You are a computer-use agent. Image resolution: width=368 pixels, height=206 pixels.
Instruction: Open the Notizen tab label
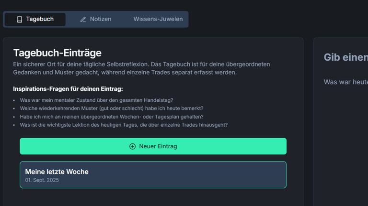[x=101, y=19]
